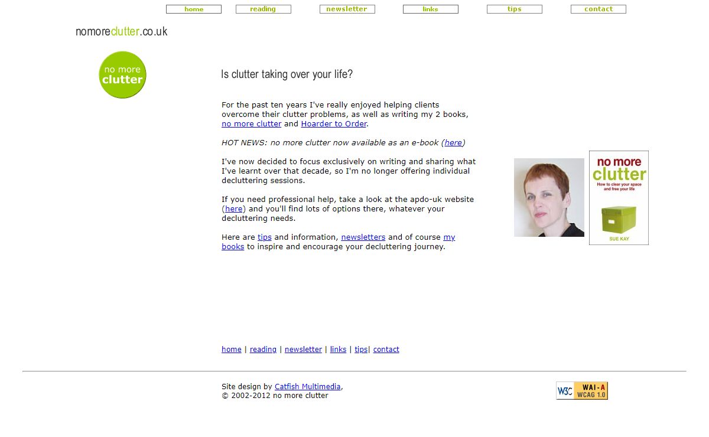The image size is (709, 437).
Task: Click the nomoreclutter.co.uk site title
Action: click(121, 31)
